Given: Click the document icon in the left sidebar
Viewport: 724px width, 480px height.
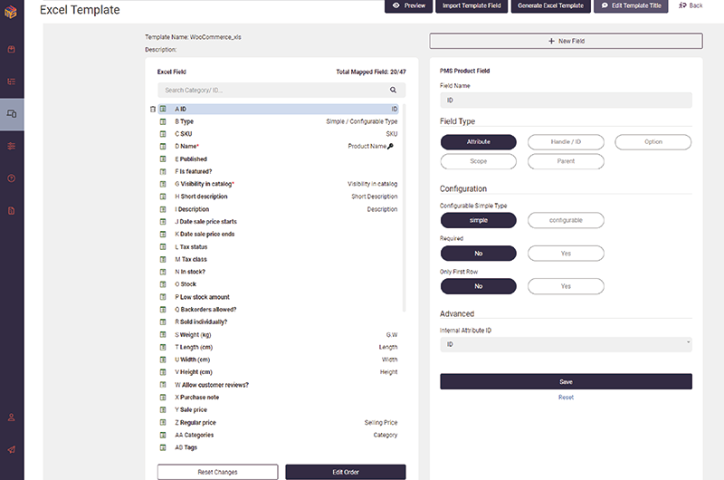Looking at the screenshot, I should tap(11, 210).
